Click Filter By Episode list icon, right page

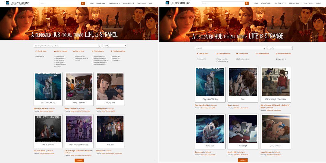256,54
